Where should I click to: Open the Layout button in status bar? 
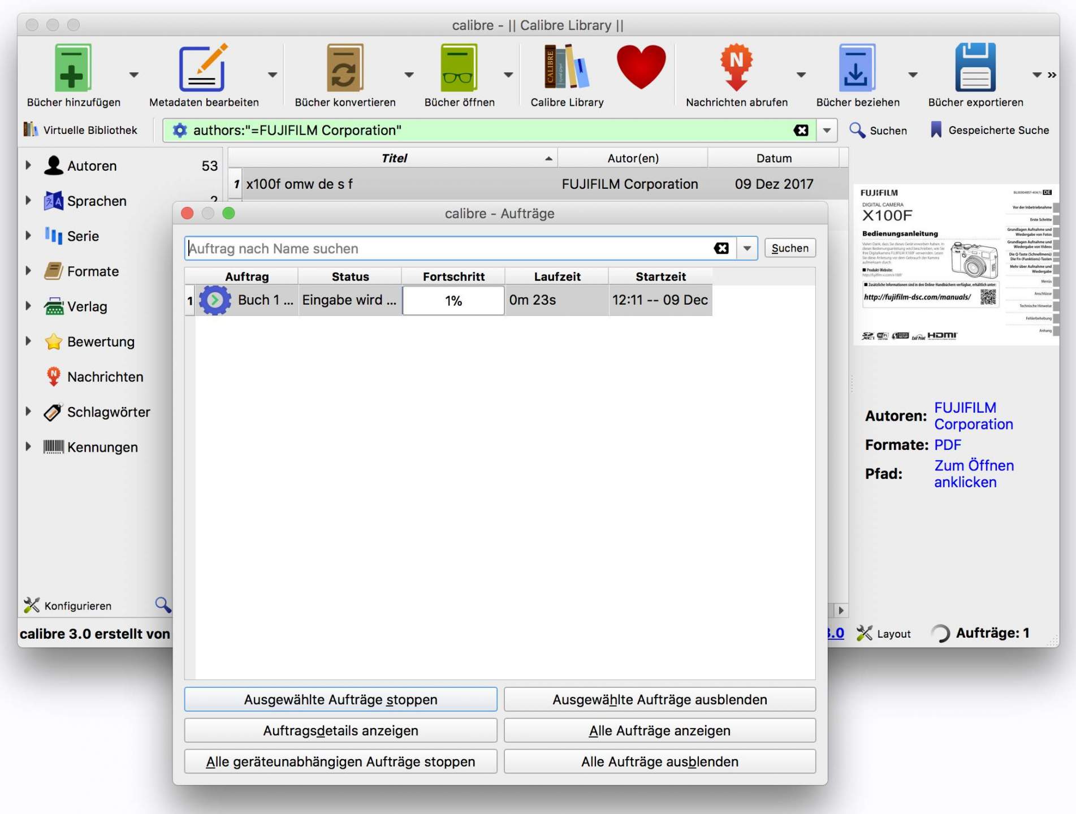883,634
